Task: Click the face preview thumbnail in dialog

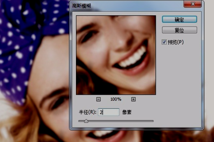Action: (116, 55)
